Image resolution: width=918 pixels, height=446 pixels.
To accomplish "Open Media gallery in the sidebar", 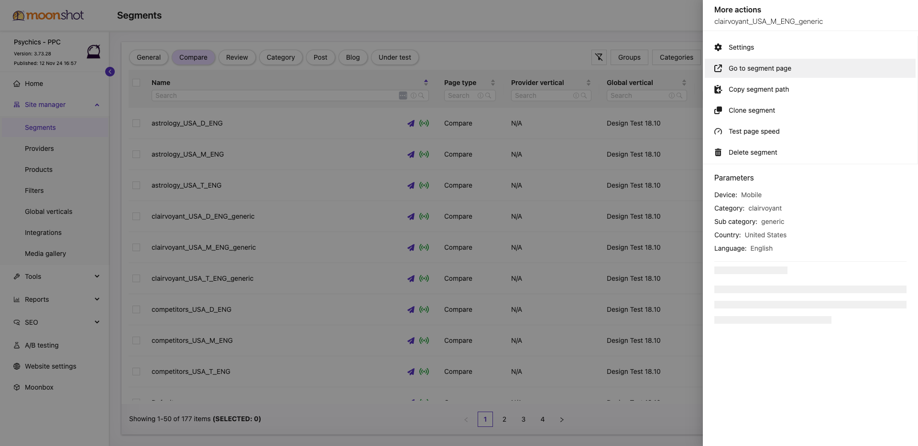I will pyautogui.click(x=45, y=254).
